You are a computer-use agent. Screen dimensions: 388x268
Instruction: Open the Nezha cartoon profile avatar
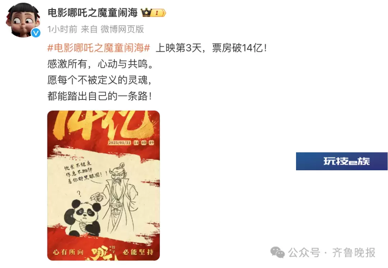[x=23, y=20]
